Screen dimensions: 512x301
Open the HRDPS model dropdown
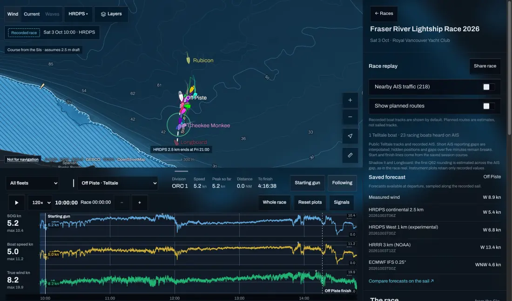[x=78, y=14]
